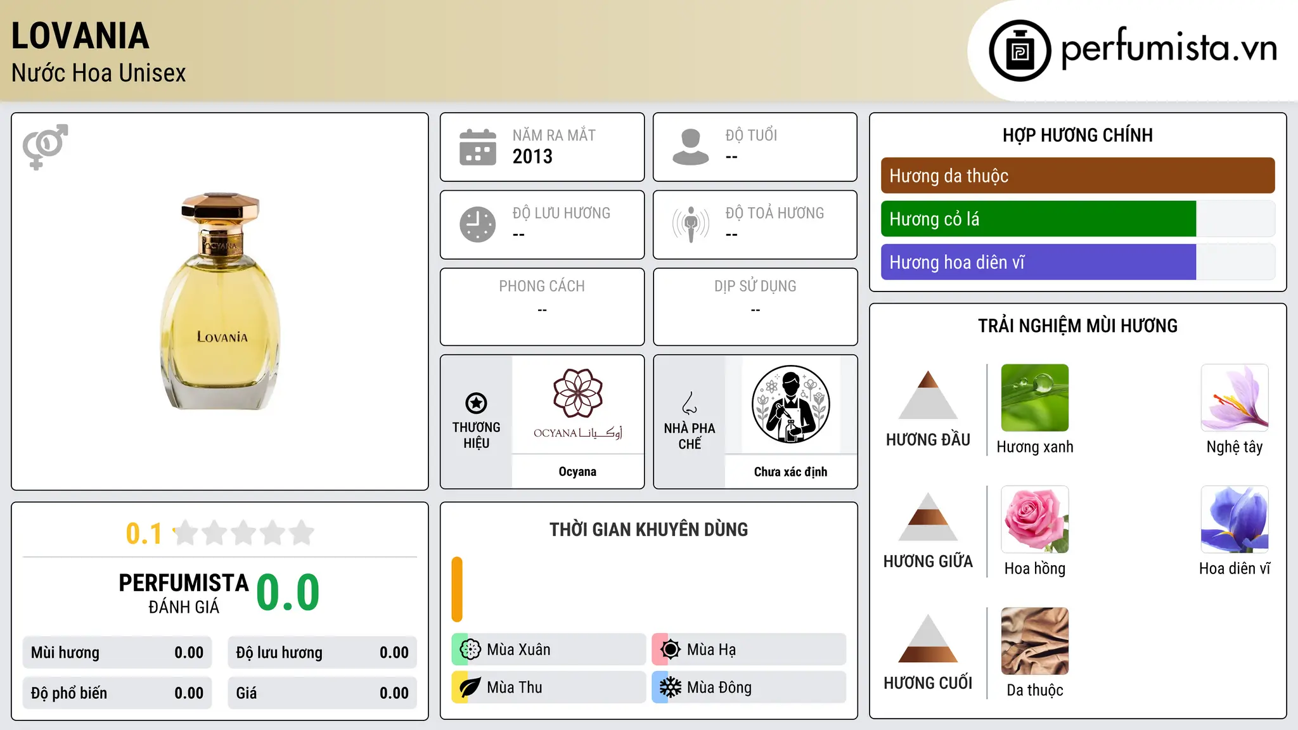Screen dimensions: 1298x730
Task: Click the star badge icon above Thương hiệu
Action: click(476, 403)
